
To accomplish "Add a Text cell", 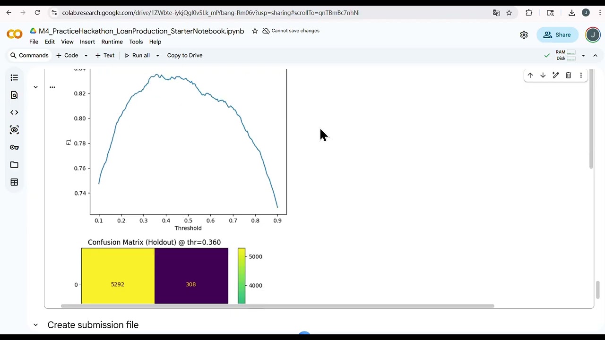I will [x=105, y=55].
